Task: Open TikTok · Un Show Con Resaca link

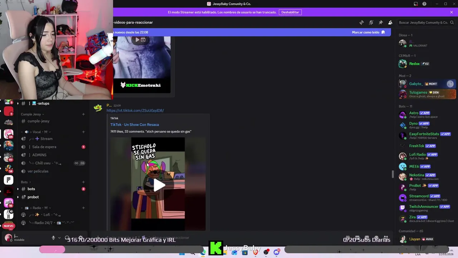Action: click(x=135, y=125)
